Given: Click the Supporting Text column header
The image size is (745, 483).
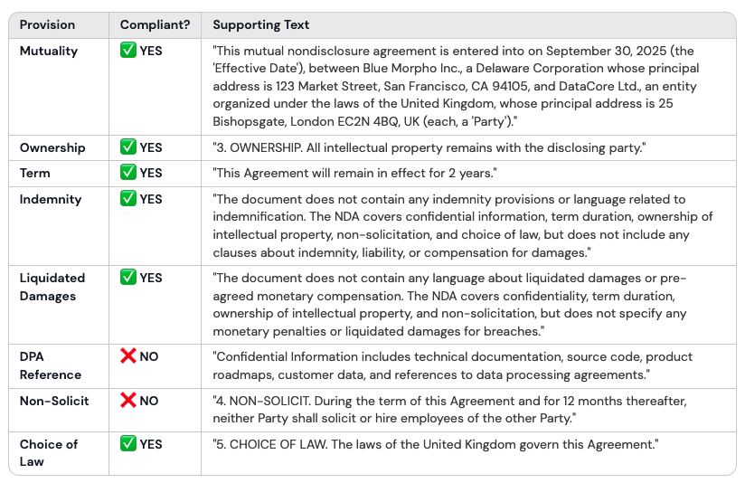Looking at the screenshot, I should point(260,24).
